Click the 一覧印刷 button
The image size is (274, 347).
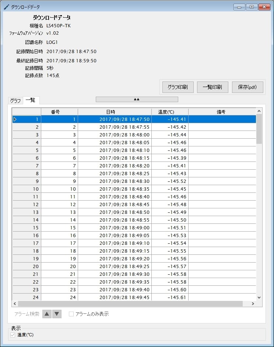click(212, 87)
